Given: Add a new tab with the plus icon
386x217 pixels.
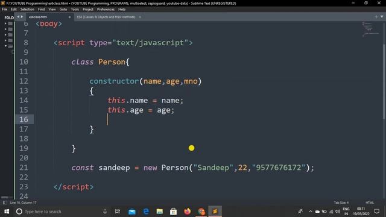Looking at the screenshot, I should pyautogui.click(x=376, y=17).
